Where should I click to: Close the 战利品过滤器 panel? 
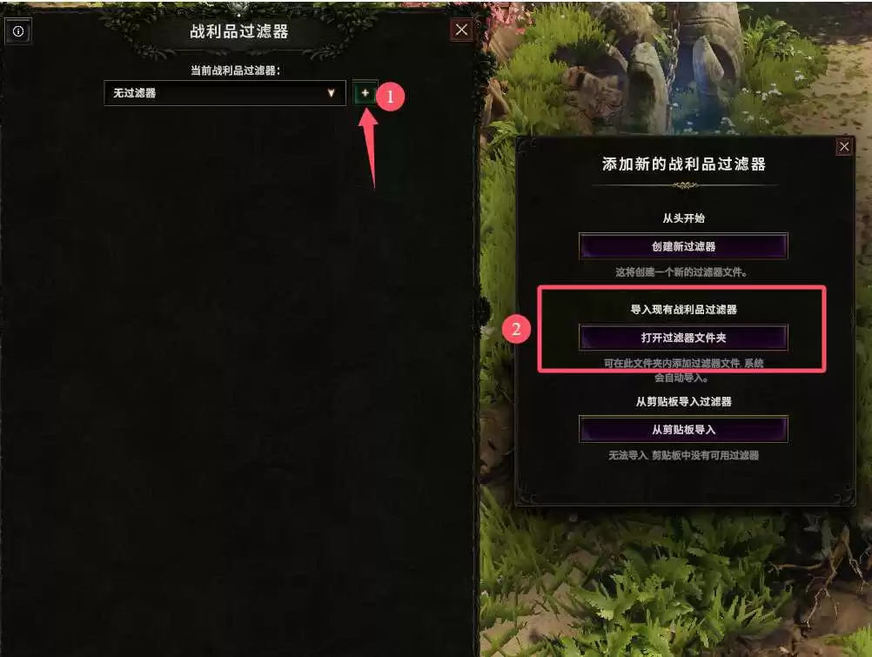tap(461, 30)
